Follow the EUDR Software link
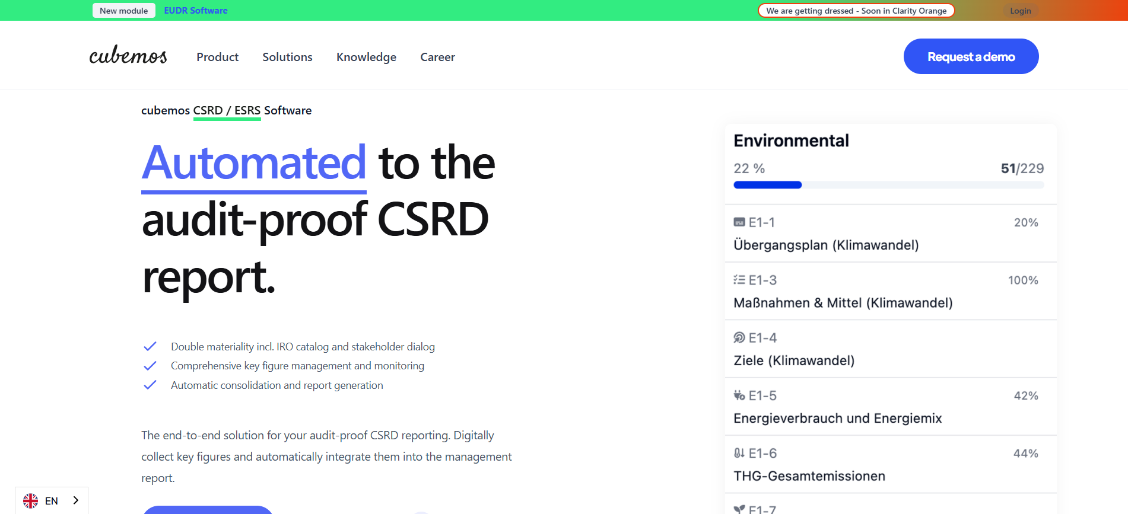 pos(196,11)
